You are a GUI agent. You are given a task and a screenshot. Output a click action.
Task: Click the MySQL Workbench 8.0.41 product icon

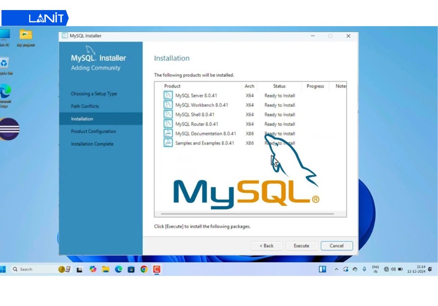click(168, 105)
